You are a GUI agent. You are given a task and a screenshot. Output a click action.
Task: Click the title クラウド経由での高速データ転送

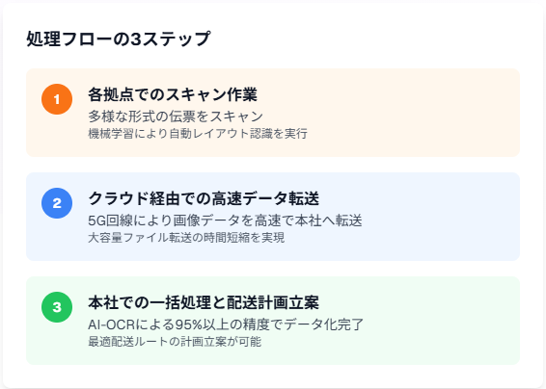click(x=204, y=198)
